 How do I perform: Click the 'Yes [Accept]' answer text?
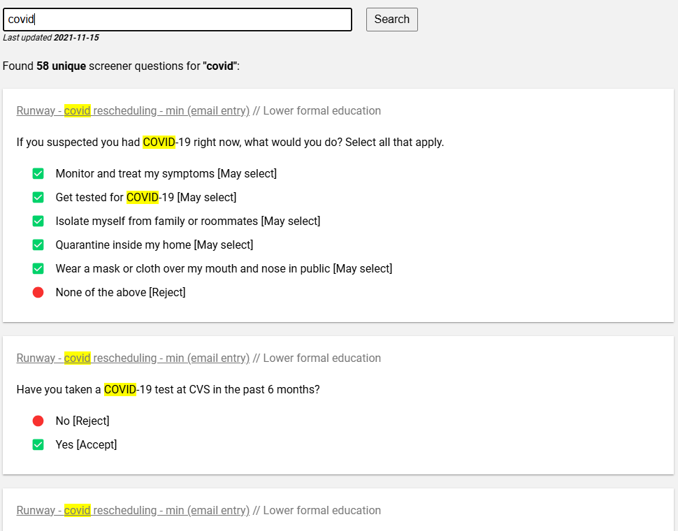86,444
